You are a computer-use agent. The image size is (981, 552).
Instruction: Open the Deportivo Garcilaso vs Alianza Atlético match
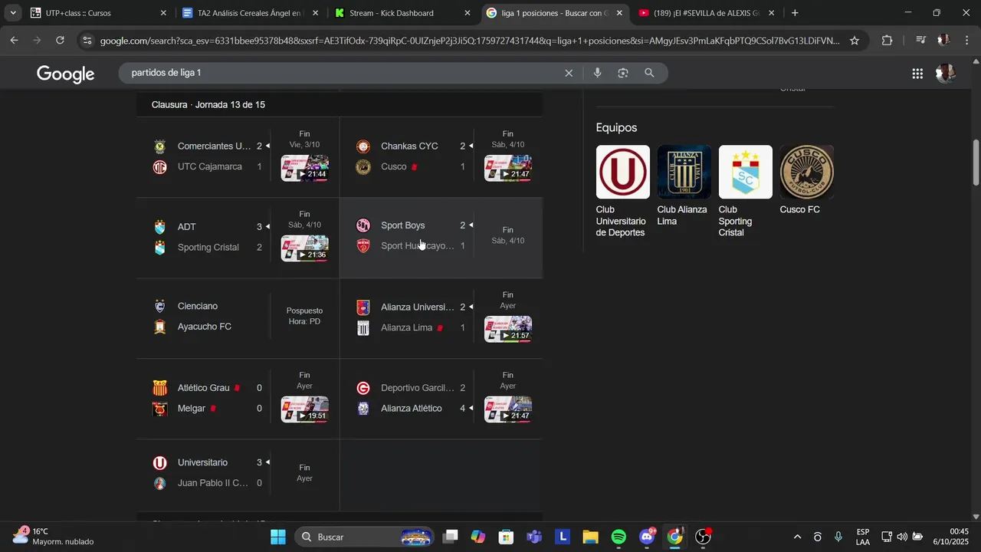point(441,399)
